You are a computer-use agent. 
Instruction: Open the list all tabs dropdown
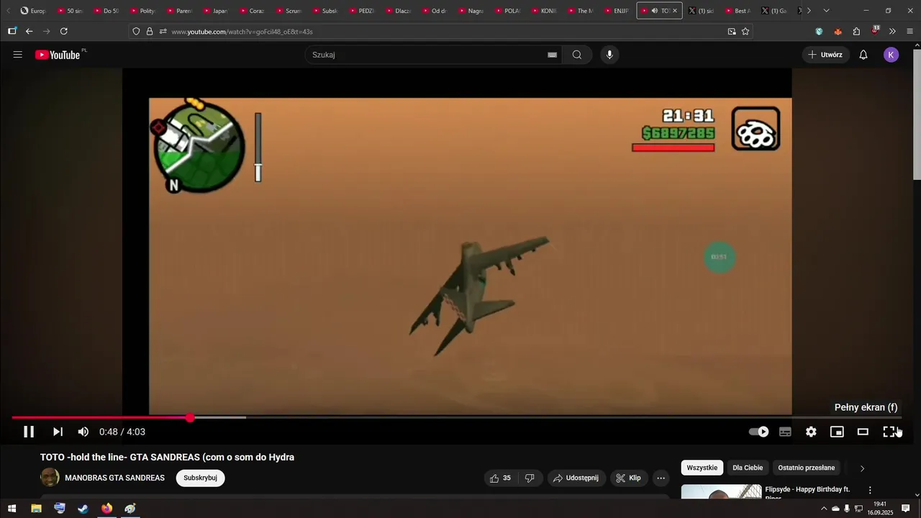pyautogui.click(x=826, y=11)
